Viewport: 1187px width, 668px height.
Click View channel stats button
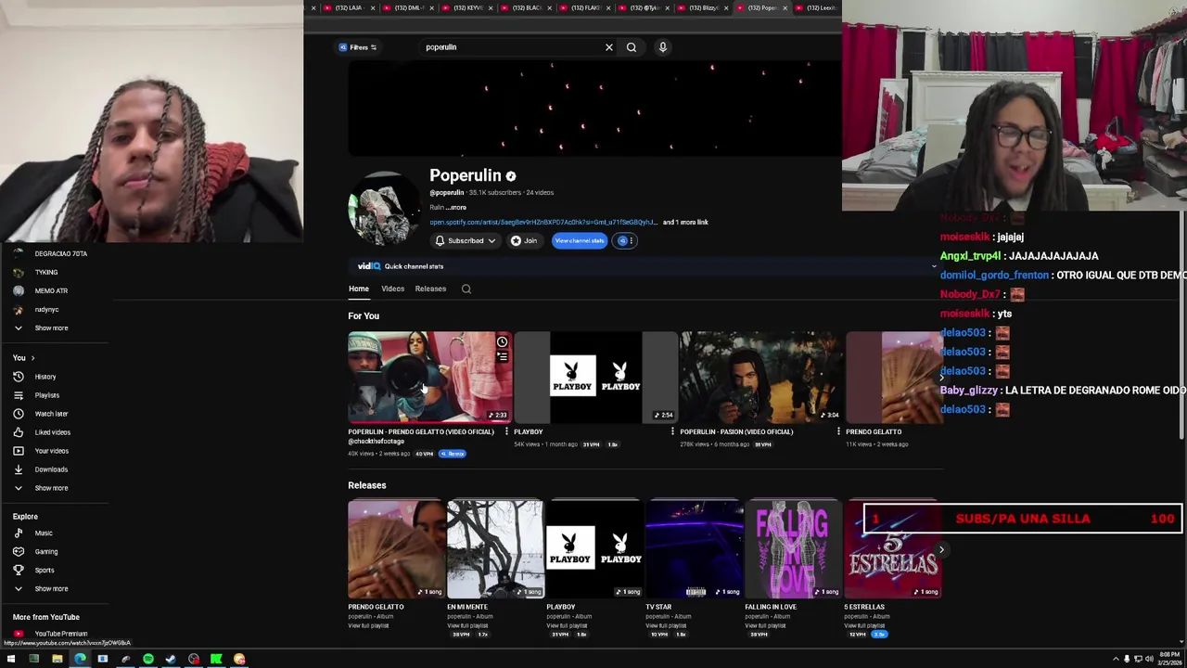(579, 240)
